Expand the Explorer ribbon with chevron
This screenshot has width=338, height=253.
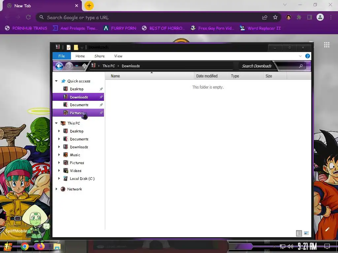300,56
